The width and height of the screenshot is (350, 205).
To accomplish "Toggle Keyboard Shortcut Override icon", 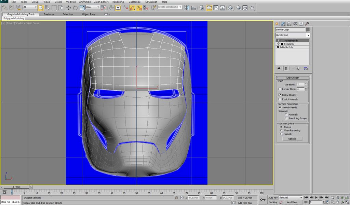I will tap(118, 8).
